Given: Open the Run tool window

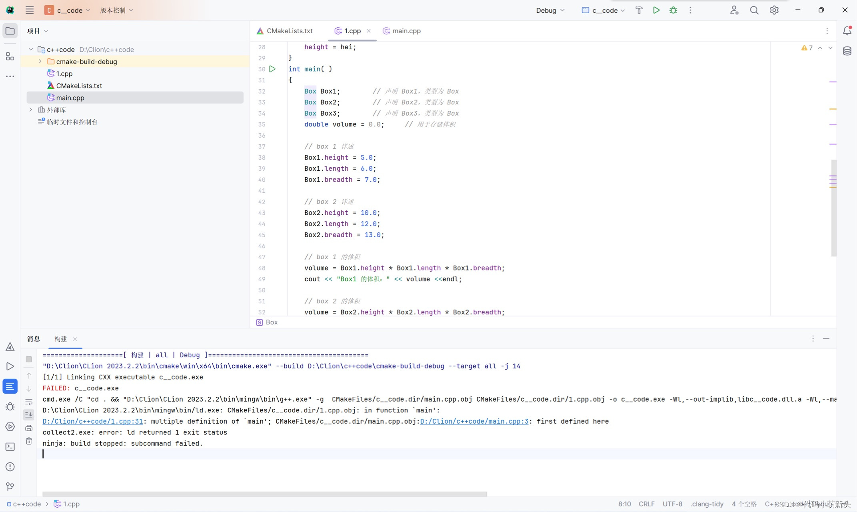Looking at the screenshot, I should pos(10,366).
